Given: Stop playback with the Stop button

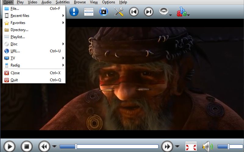Looking at the screenshot, I should pos(27,147).
